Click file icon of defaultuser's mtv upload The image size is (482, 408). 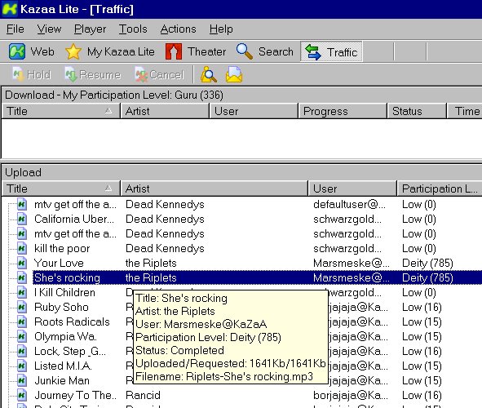pos(21,204)
